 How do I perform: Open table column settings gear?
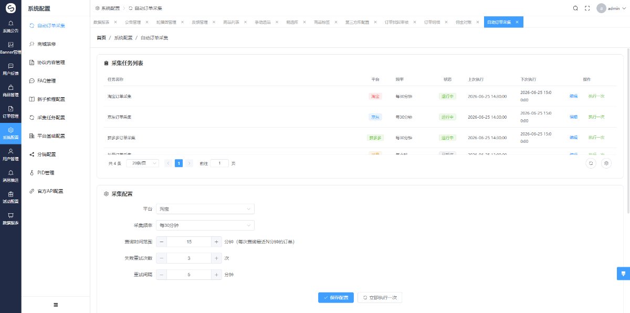click(606, 163)
